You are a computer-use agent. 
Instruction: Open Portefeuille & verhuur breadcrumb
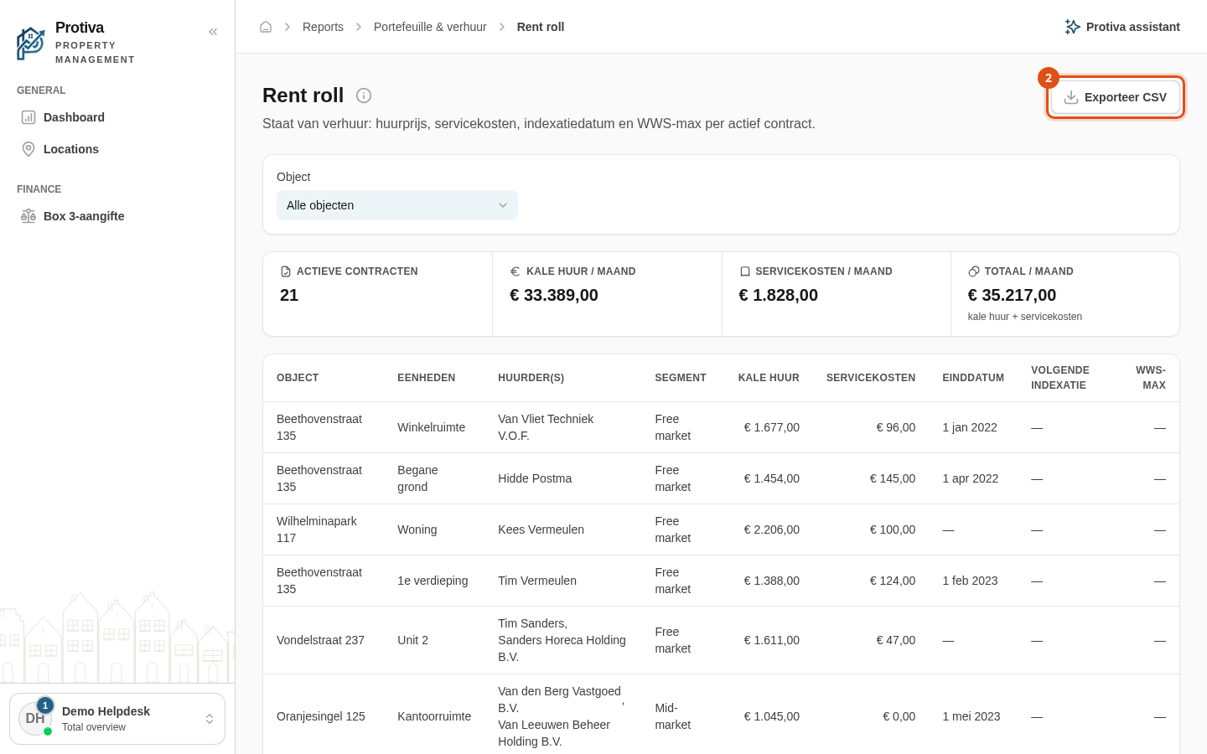[430, 27]
